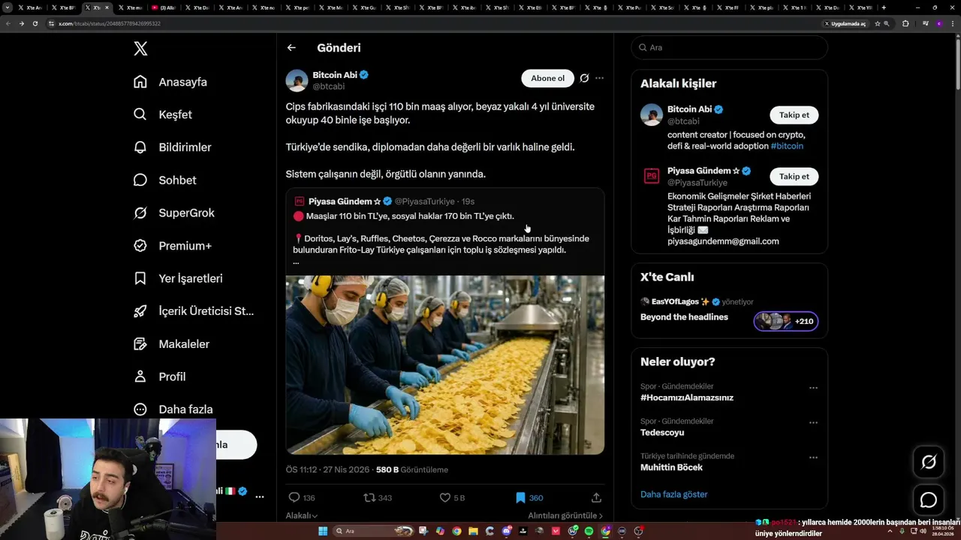Image resolution: width=961 pixels, height=540 pixels.
Task: Click the Ara search field
Action: 729,47
